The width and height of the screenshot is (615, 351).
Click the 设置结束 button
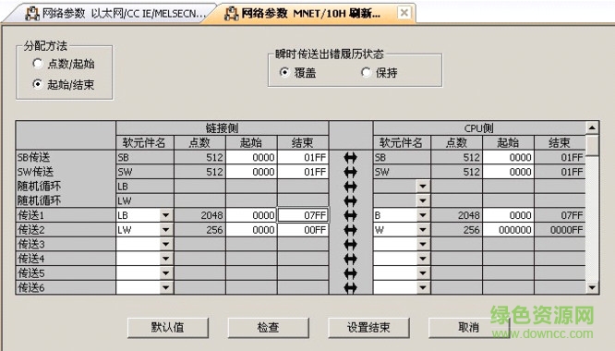coord(368,327)
